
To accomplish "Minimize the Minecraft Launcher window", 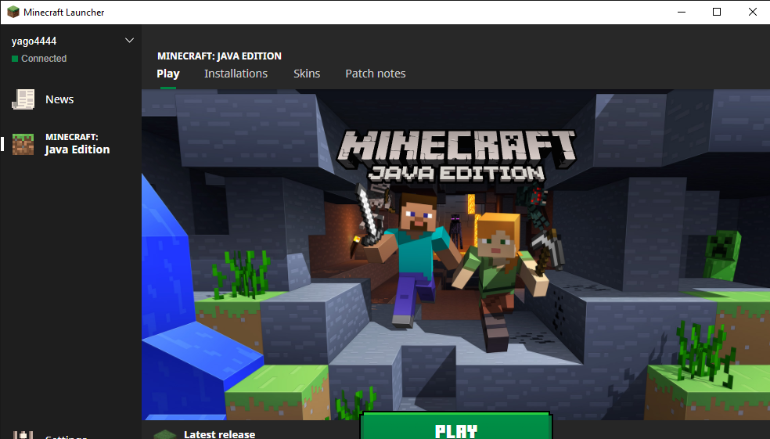I will pos(681,12).
